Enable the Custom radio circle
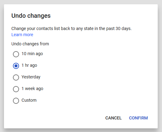162x132 pixels. [x=16, y=100]
